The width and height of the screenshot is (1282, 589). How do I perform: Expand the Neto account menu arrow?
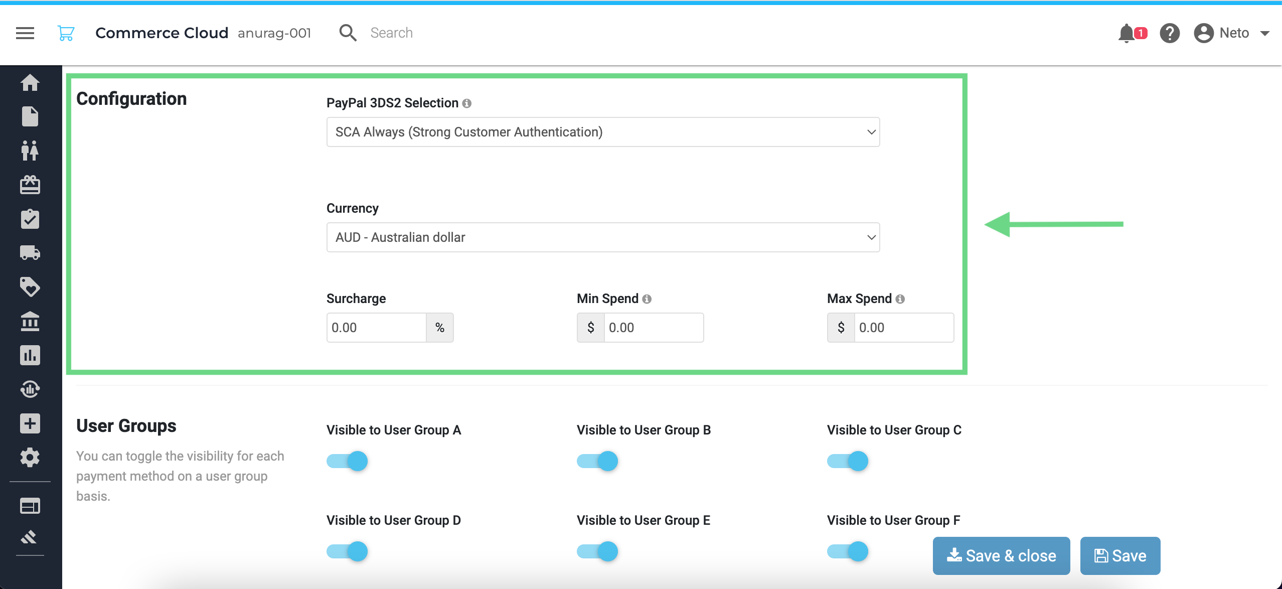(x=1265, y=34)
